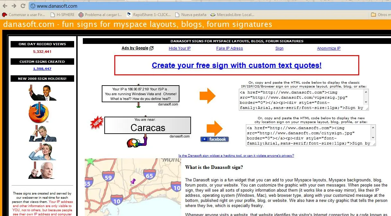Reload the page with the refresh icon
Viewport: 391px width, 216px height.
[x=23, y=6]
